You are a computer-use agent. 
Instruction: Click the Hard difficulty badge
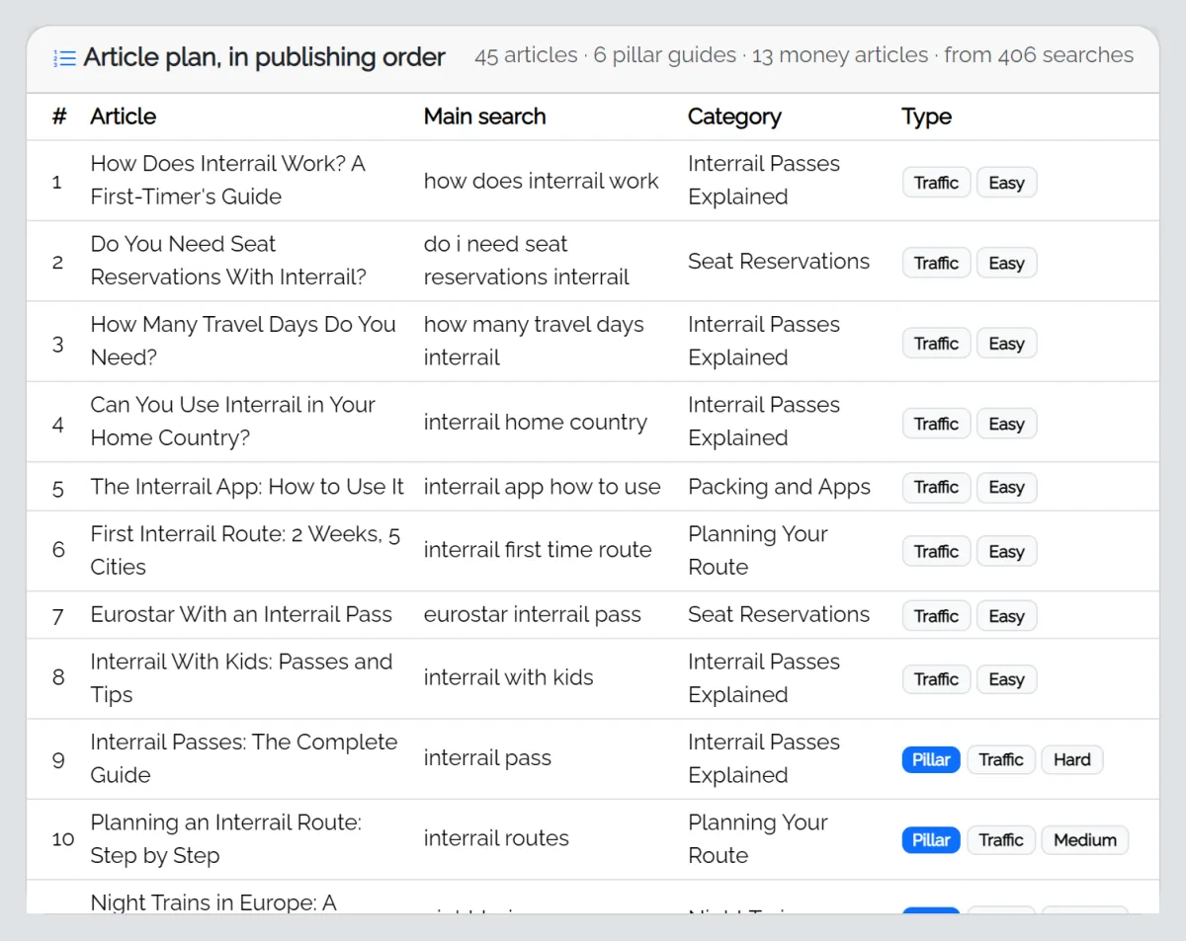point(1072,760)
